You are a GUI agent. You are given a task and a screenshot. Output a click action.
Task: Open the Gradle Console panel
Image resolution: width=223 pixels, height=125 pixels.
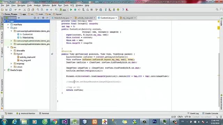click(x=210, y=114)
